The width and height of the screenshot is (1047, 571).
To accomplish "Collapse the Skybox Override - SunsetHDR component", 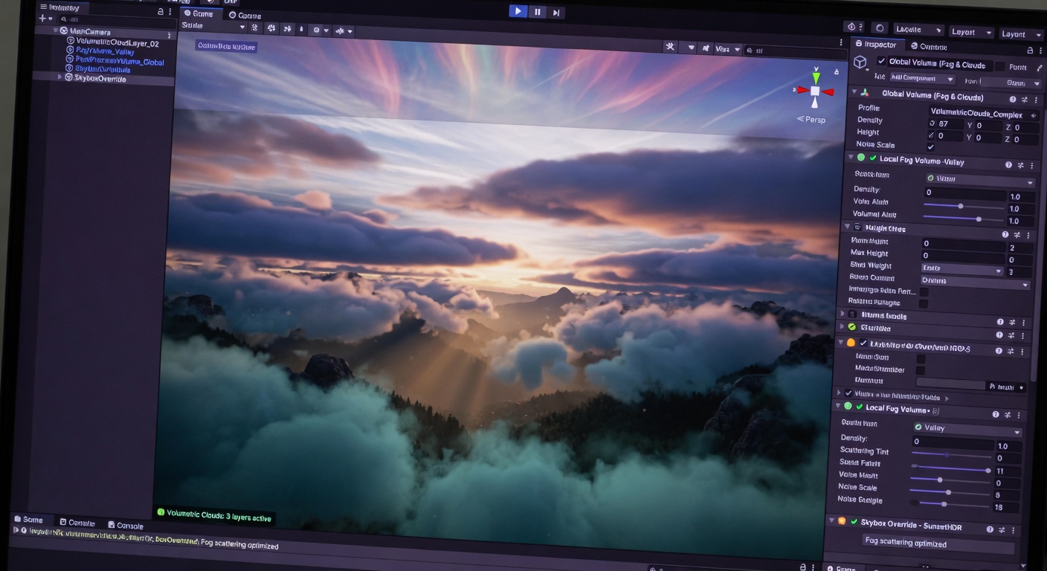I will point(831,521).
